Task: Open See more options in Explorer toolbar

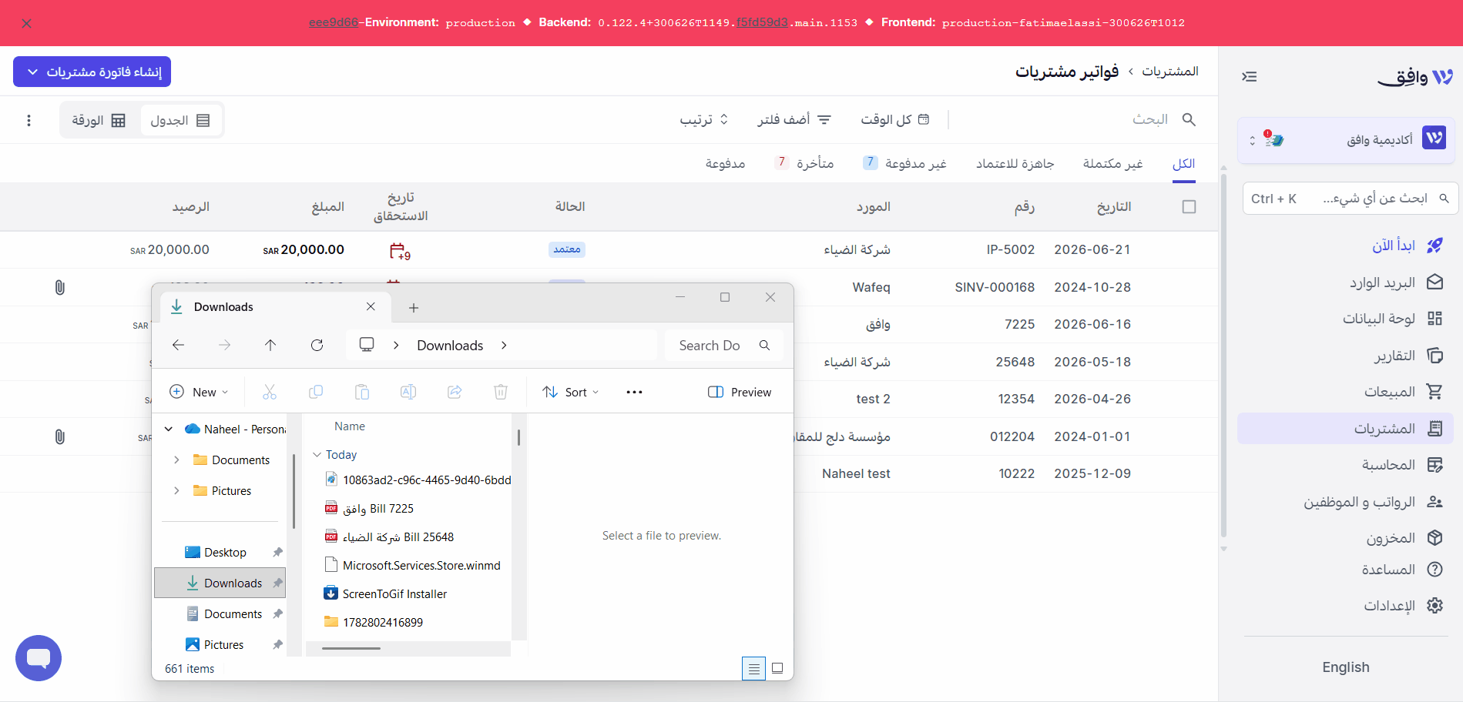Action: [x=634, y=392]
